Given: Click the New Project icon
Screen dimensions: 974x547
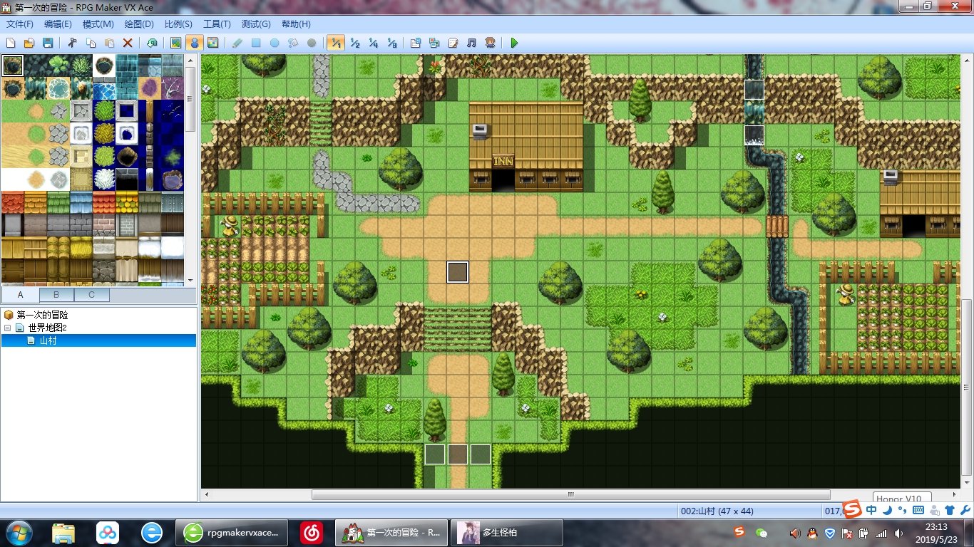Looking at the screenshot, I should click(x=11, y=43).
